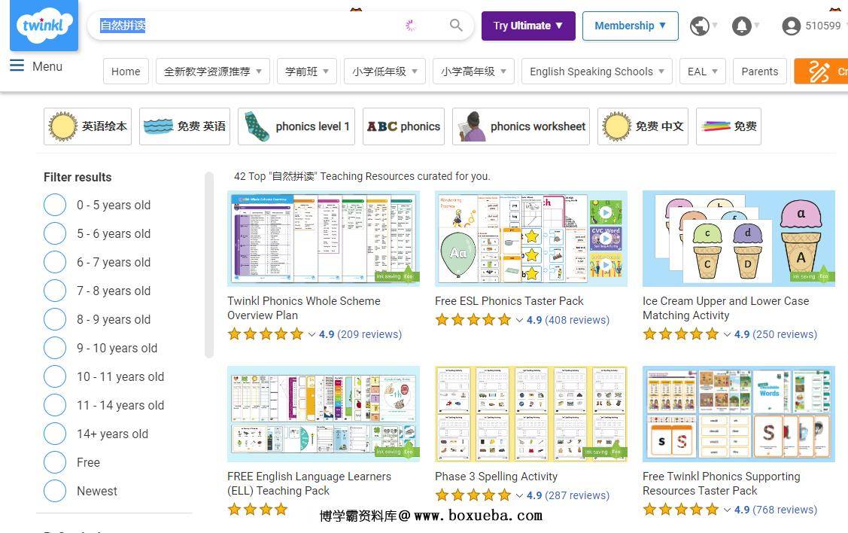Open FREE English Language Learners Teaching Pack
The width and height of the screenshot is (848, 533).
309,483
